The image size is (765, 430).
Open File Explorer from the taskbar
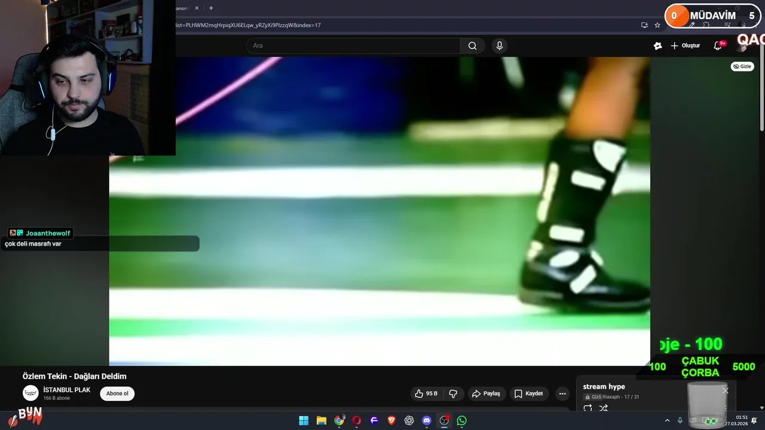322,420
